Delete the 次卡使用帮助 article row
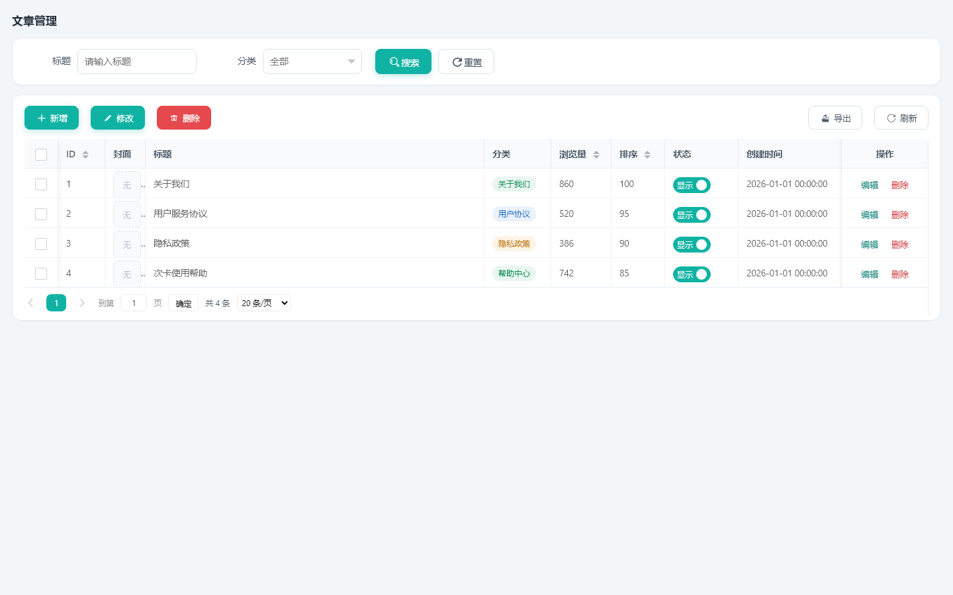This screenshot has height=595, width=953. point(900,274)
